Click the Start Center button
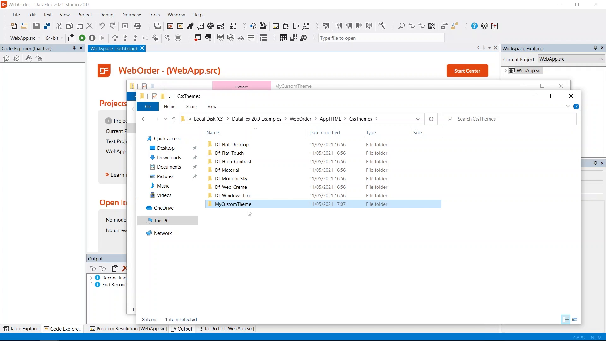 (467, 71)
